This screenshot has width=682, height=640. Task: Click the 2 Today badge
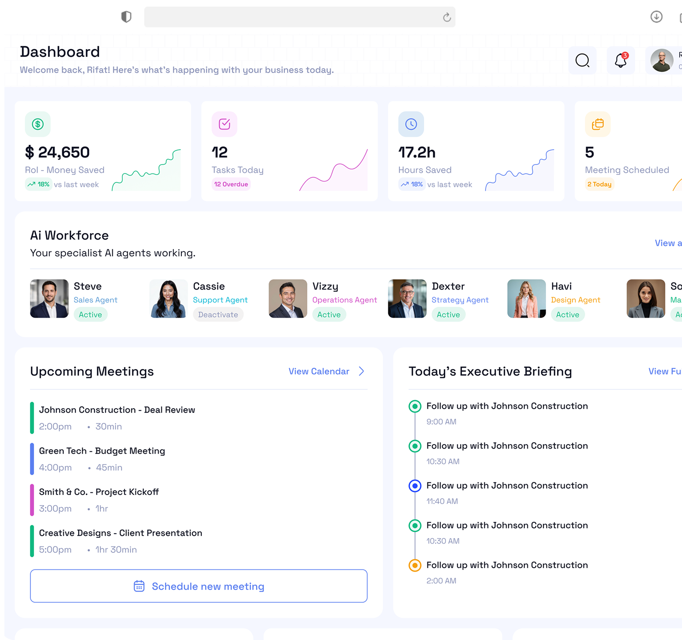(599, 184)
